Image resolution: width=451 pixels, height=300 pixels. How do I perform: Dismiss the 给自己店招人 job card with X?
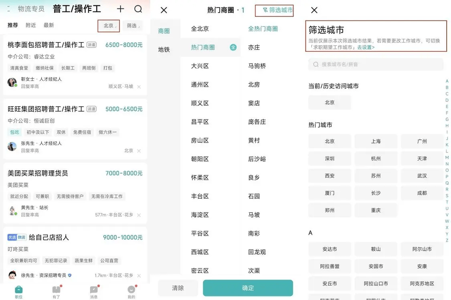(139, 276)
